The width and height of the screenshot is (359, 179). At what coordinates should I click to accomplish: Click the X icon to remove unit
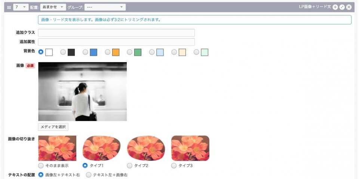pyautogui.click(x=349, y=7)
